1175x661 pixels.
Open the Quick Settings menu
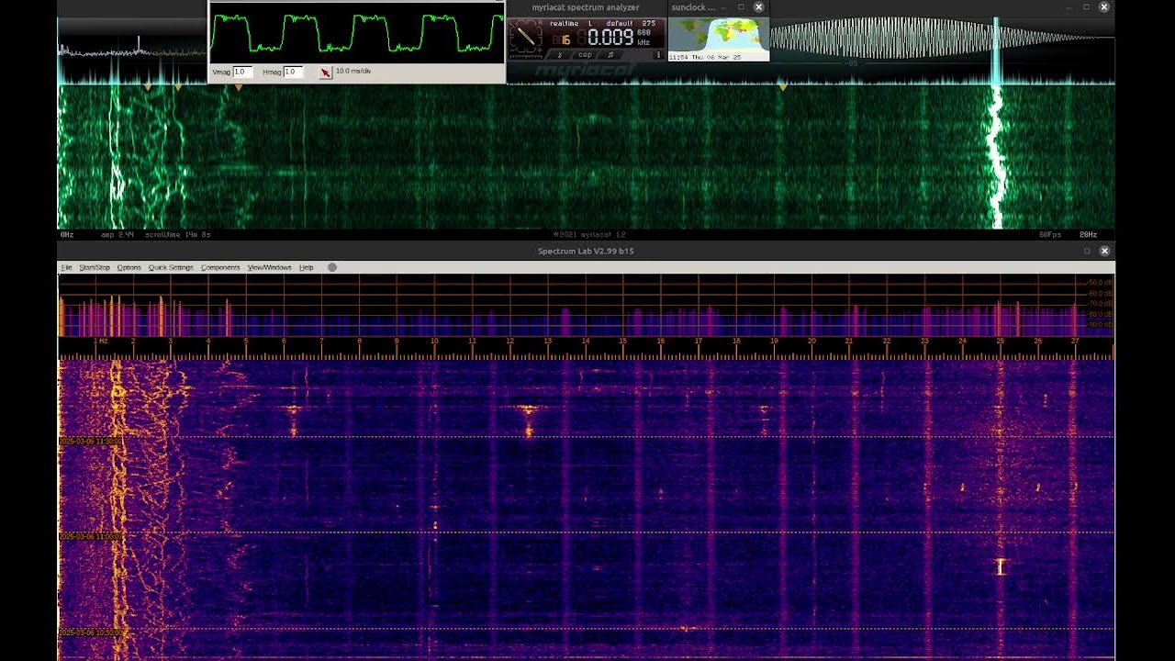click(x=171, y=267)
